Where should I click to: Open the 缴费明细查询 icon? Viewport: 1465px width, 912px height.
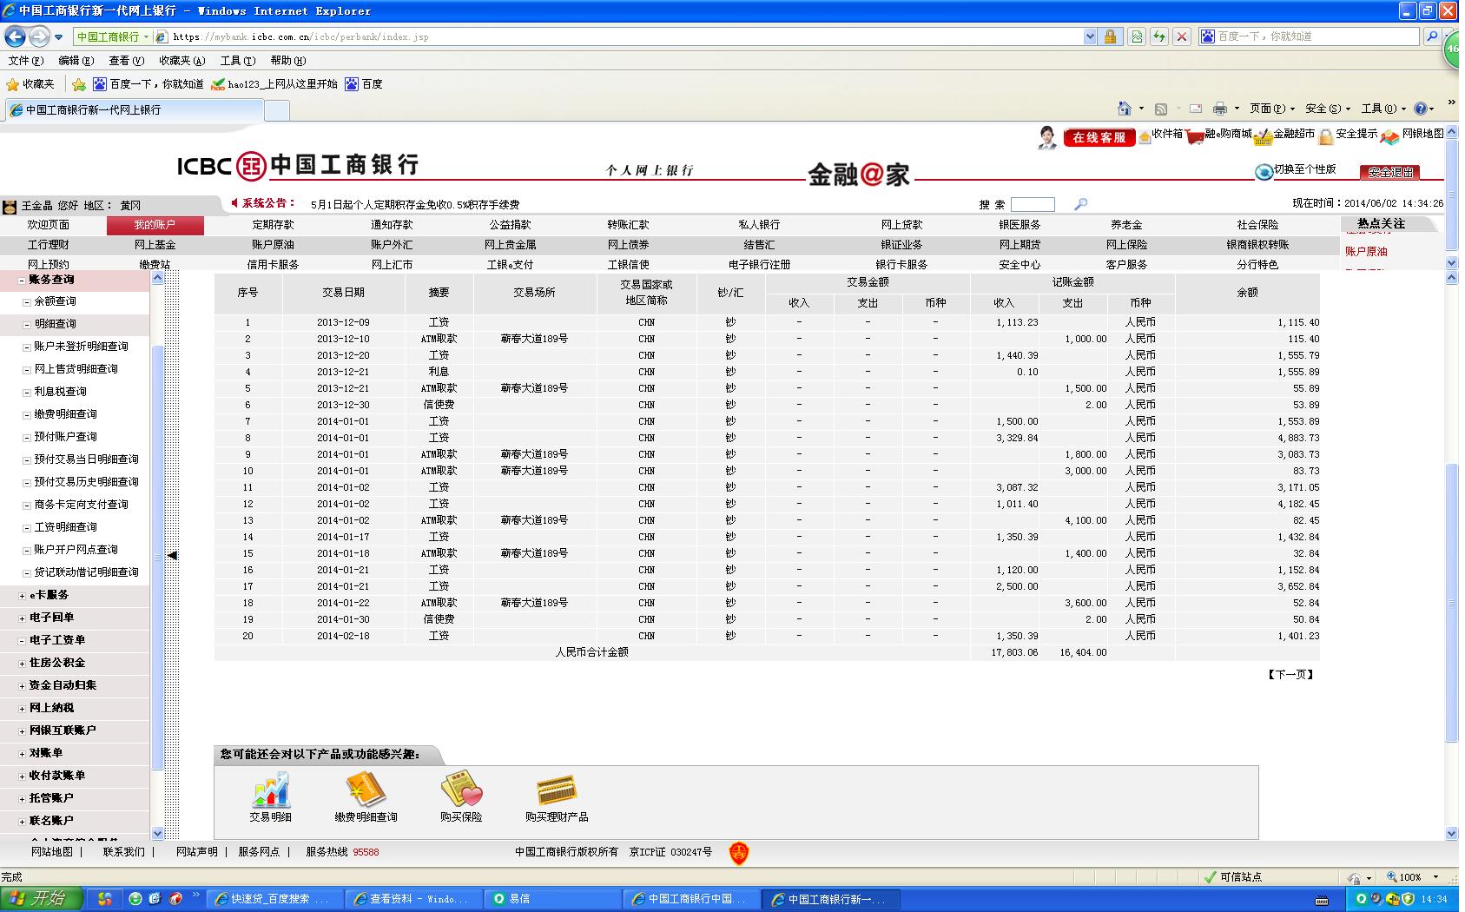[366, 790]
